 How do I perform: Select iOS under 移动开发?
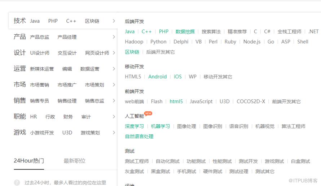(x=178, y=77)
